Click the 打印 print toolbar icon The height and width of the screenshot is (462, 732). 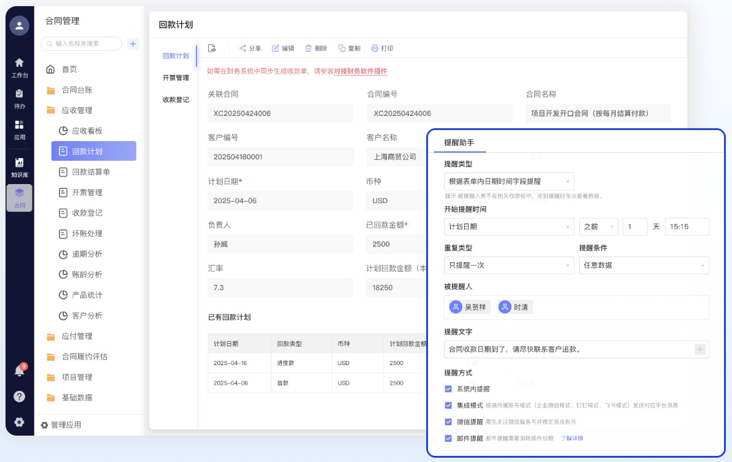[x=382, y=48]
